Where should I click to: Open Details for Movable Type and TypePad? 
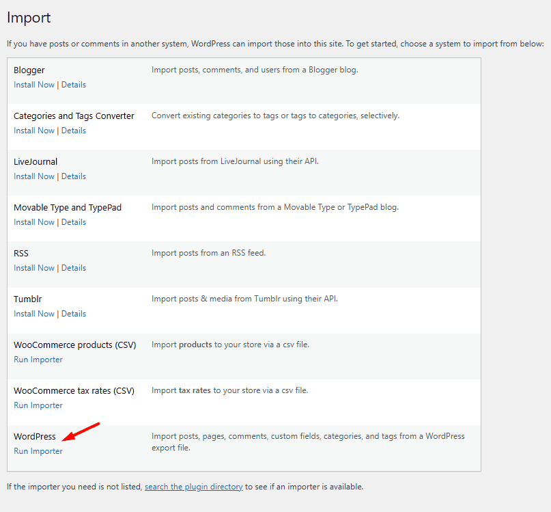(x=73, y=221)
